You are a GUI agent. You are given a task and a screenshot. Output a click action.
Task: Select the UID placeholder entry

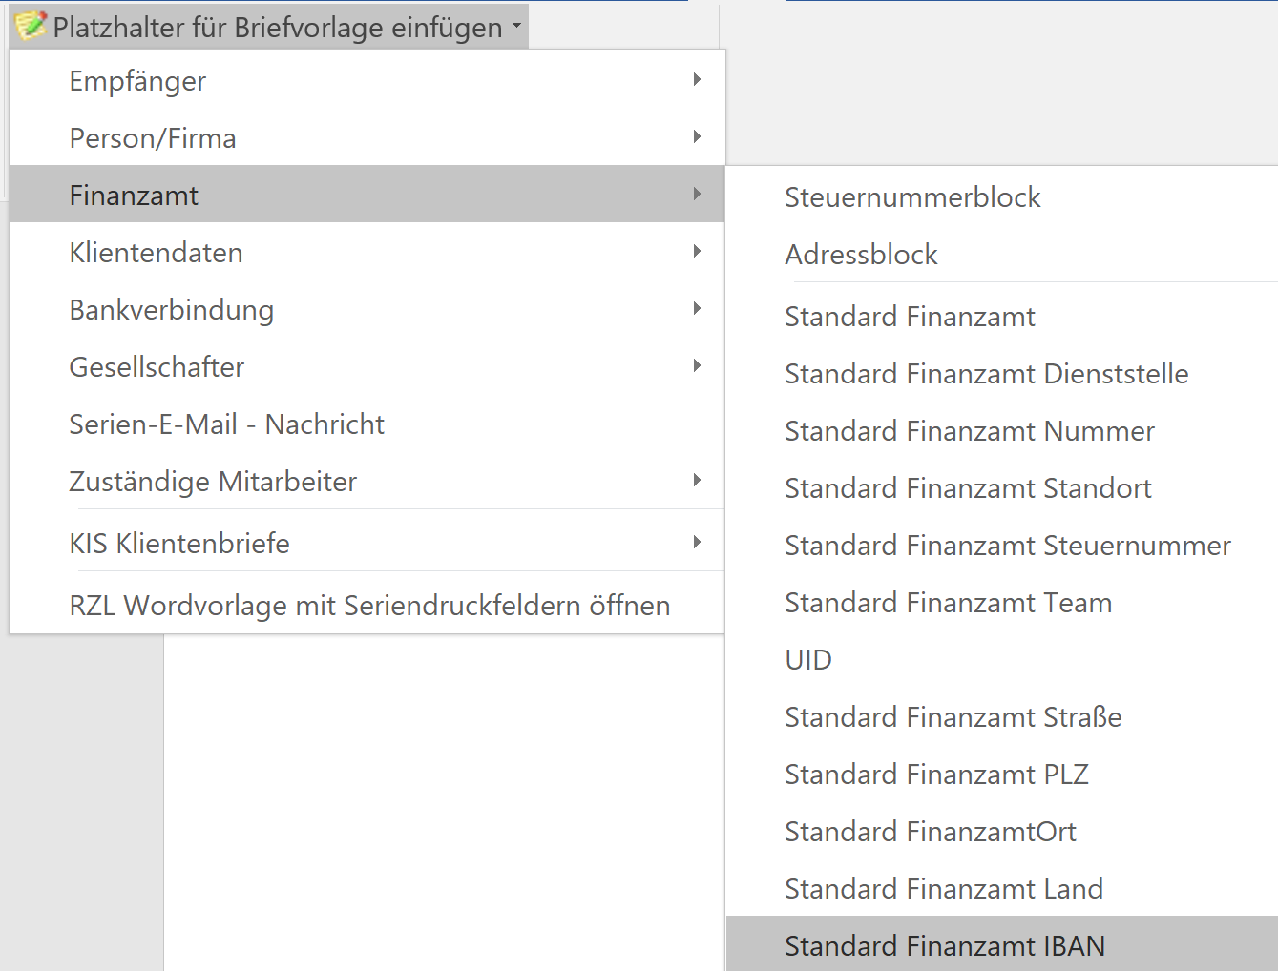(x=807, y=659)
